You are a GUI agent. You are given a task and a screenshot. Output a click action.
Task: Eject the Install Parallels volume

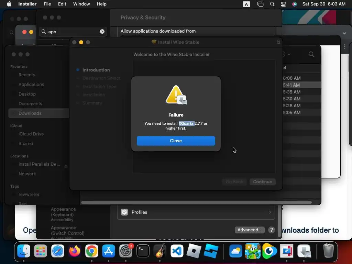coord(66,166)
